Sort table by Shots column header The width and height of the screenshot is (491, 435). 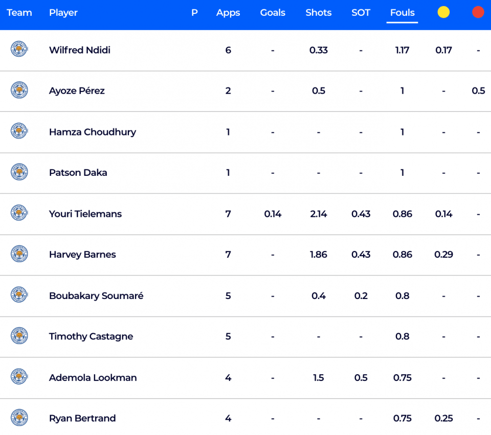pyautogui.click(x=319, y=12)
